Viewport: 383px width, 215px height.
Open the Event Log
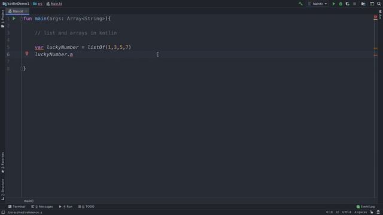tap(366, 207)
